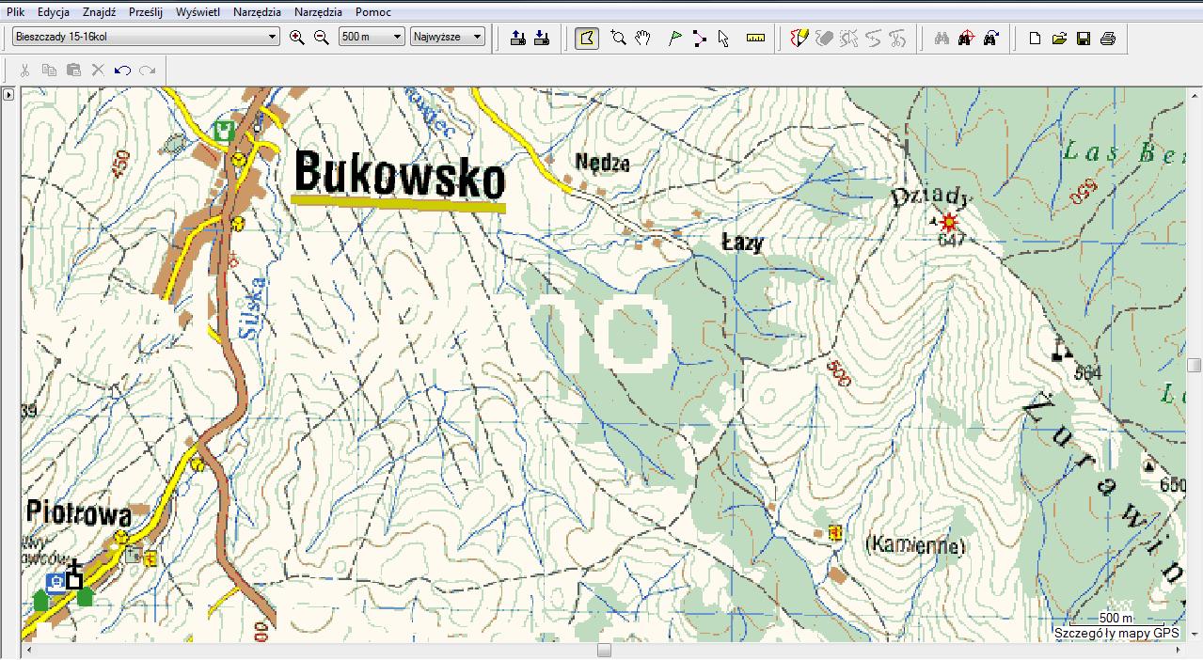Select the track draw pencil tool
This screenshot has height=660, width=1203.
(799, 38)
